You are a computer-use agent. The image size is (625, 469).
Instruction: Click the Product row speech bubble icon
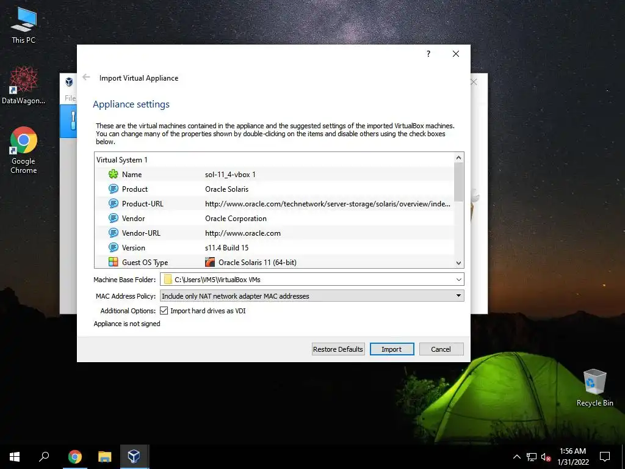tap(113, 189)
